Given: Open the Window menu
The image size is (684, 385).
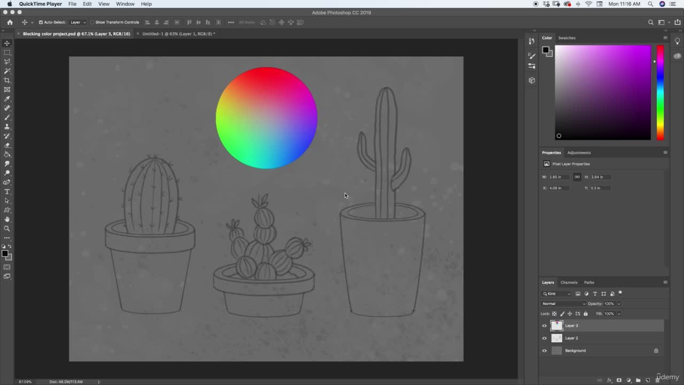Looking at the screenshot, I should coord(125,4).
